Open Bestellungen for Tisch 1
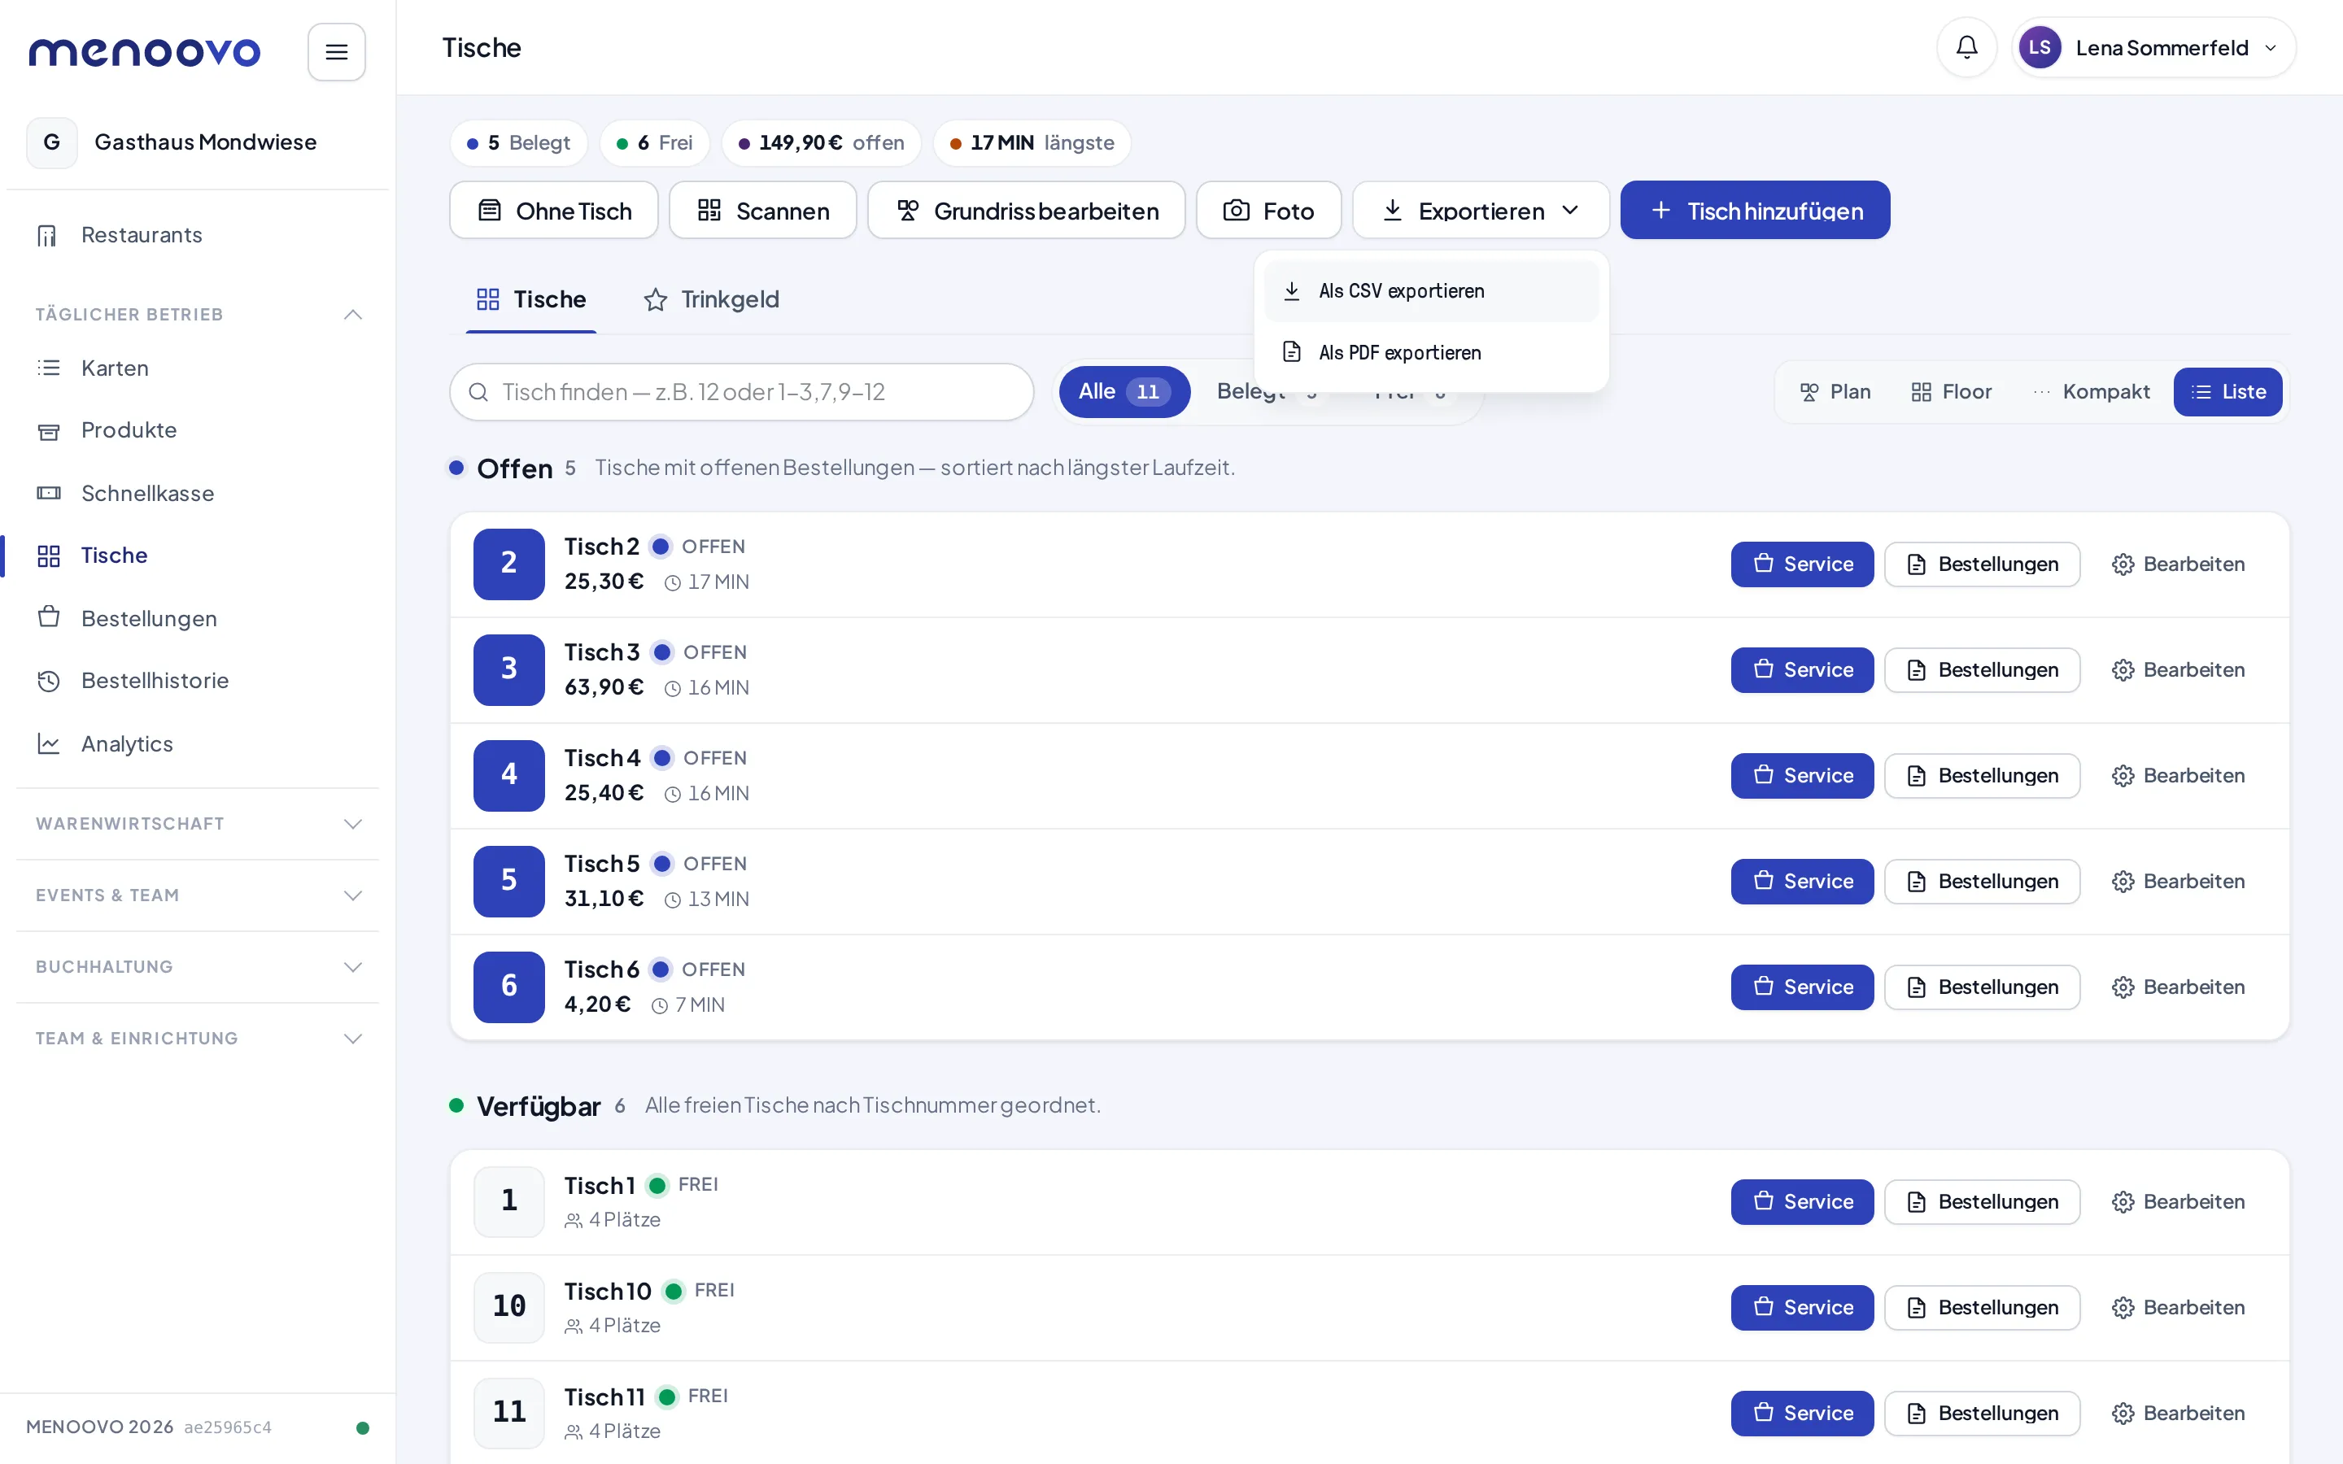 [x=1982, y=1200]
